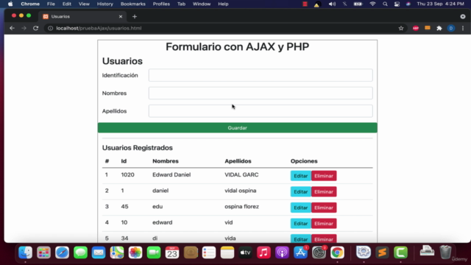471x265 pixels.
Task: Open the File menu
Action: pos(51,4)
